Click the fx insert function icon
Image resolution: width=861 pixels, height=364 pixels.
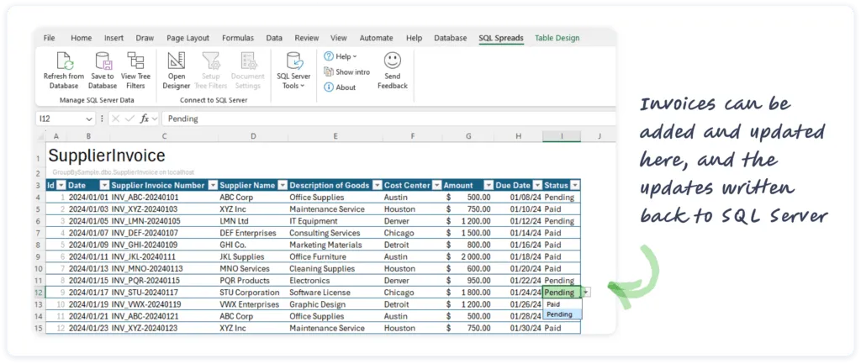pos(145,119)
